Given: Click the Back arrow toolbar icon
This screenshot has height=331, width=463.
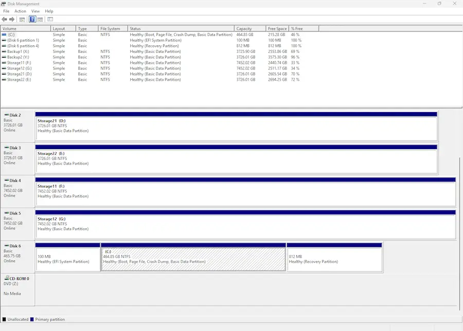Looking at the screenshot, I should point(4,20).
